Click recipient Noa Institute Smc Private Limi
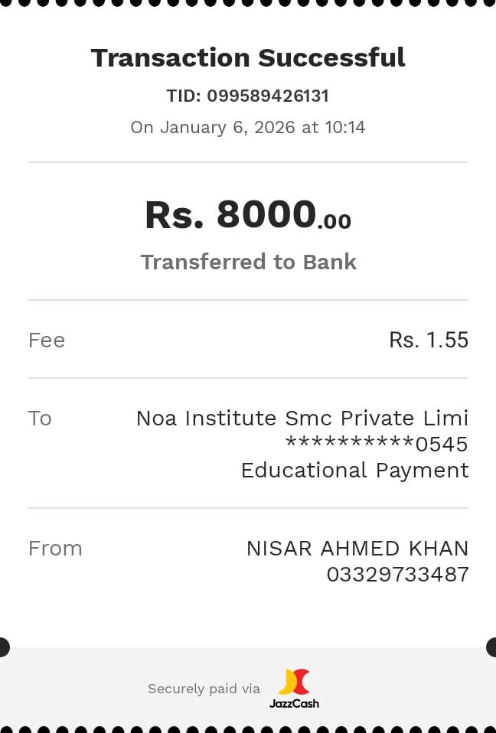Screen dimensions: 496x733 point(302,419)
